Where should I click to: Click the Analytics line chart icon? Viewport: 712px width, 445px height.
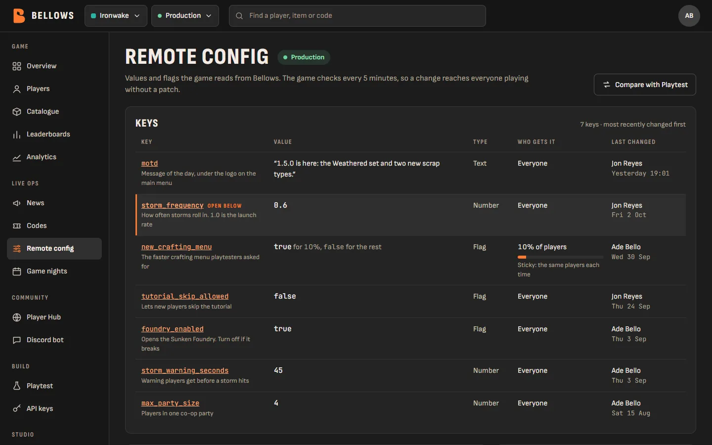point(17,157)
